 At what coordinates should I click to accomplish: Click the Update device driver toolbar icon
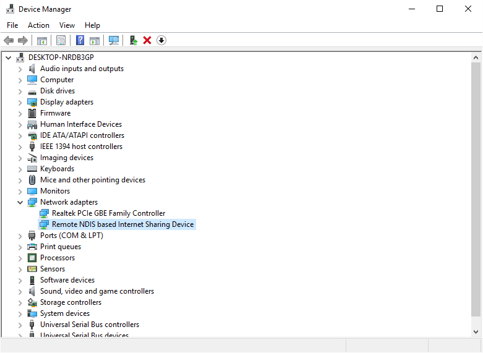[133, 40]
